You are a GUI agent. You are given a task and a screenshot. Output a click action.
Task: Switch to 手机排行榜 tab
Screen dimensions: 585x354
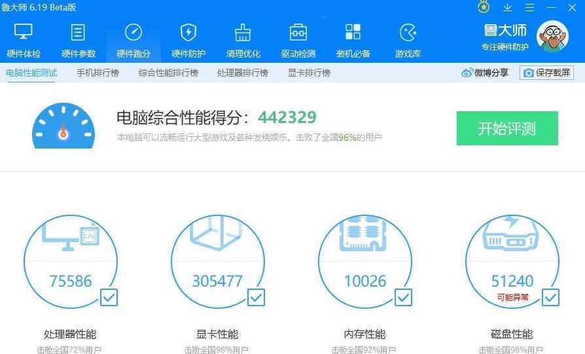coord(97,73)
